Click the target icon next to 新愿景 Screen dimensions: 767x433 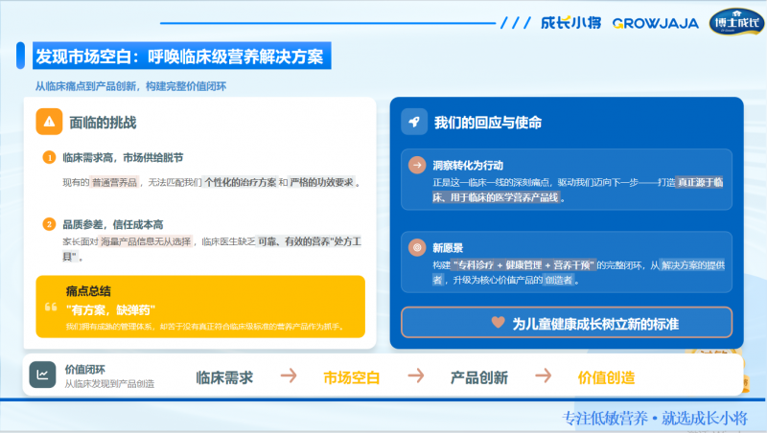coord(417,247)
